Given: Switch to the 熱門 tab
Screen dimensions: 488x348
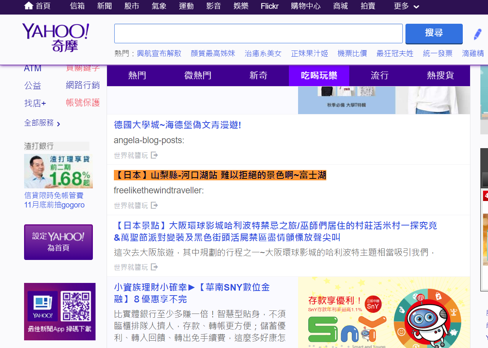Looking at the screenshot, I should tap(137, 76).
